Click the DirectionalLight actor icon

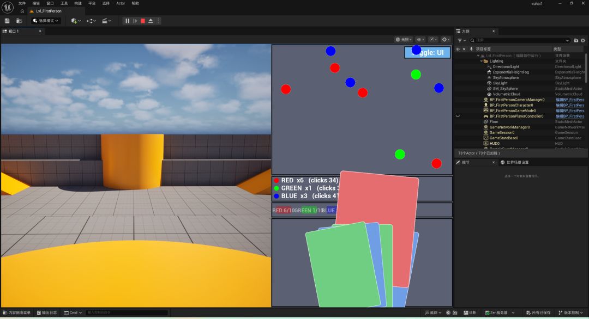coord(489,67)
